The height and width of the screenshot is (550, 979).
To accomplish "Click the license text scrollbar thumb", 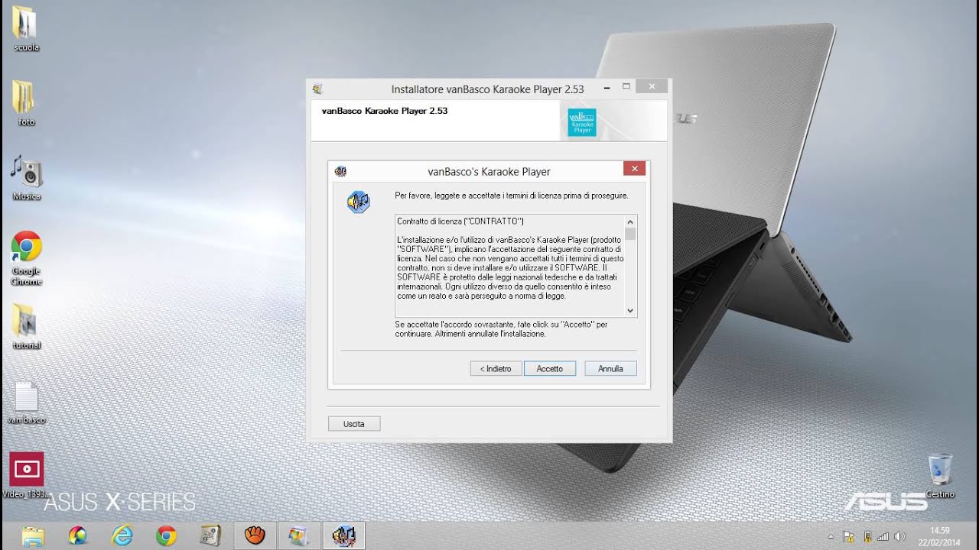I will pyautogui.click(x=630, y=234).
